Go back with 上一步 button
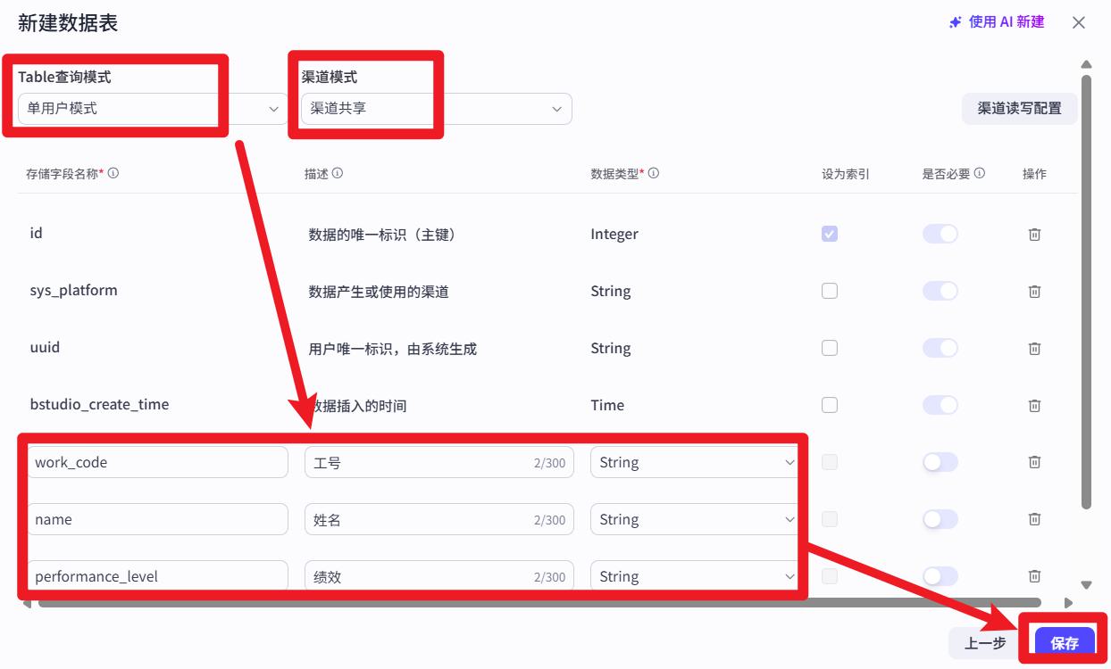 pyautogui.click(x=985, y=642)
